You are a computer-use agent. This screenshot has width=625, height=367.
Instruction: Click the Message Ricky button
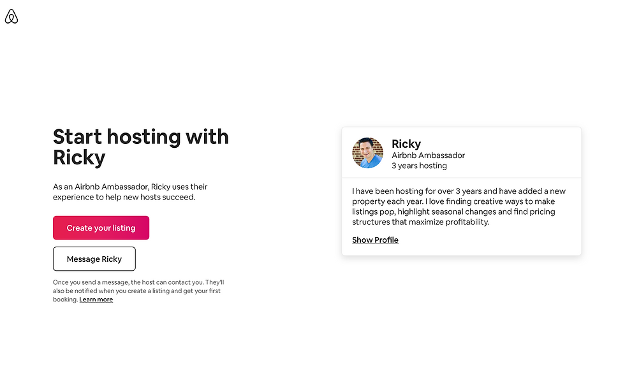94,259
